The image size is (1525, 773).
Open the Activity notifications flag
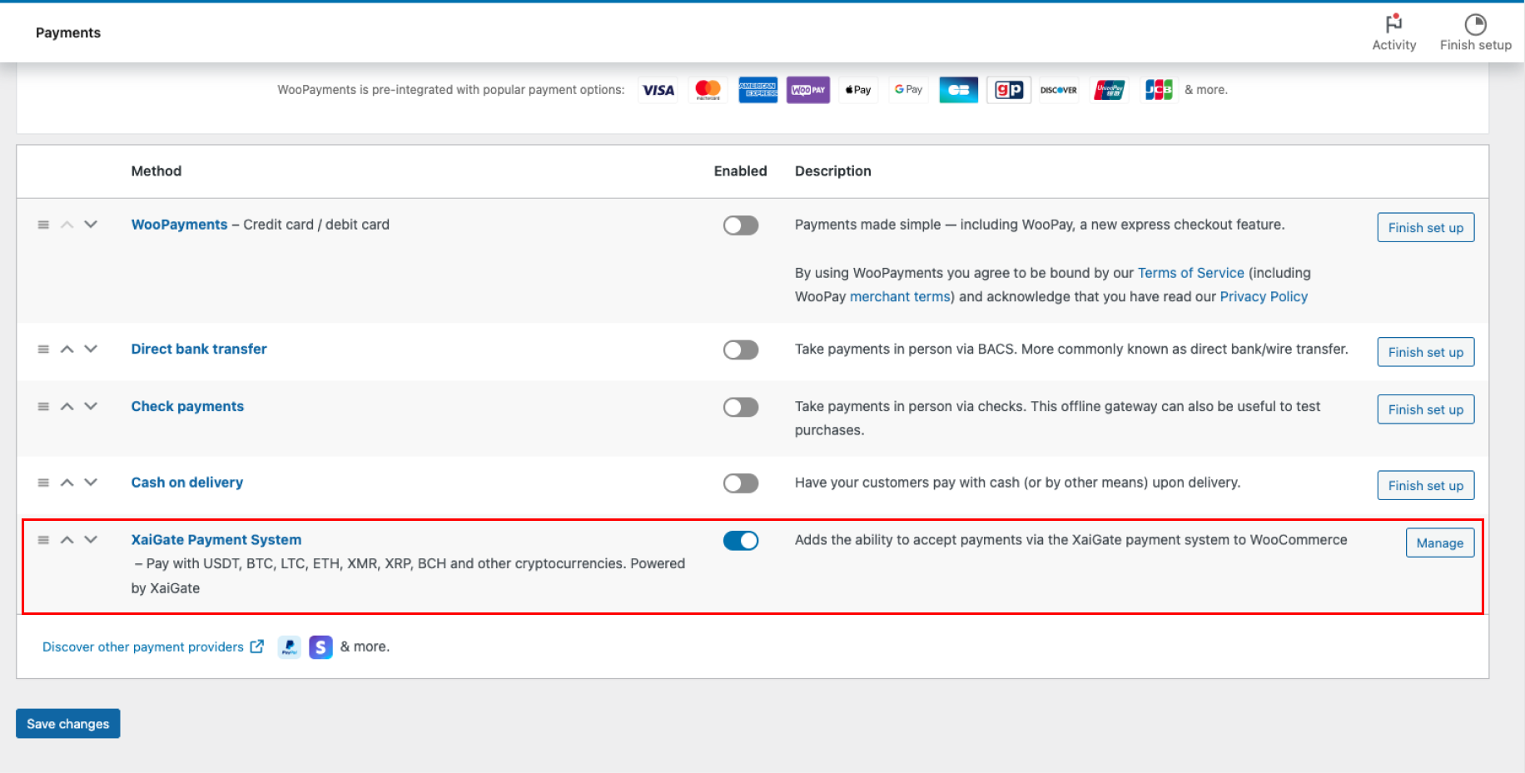coord(1393,25)
